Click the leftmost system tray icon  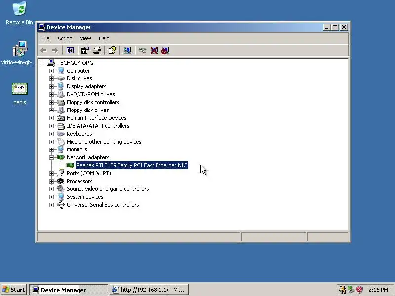point(342,290)
